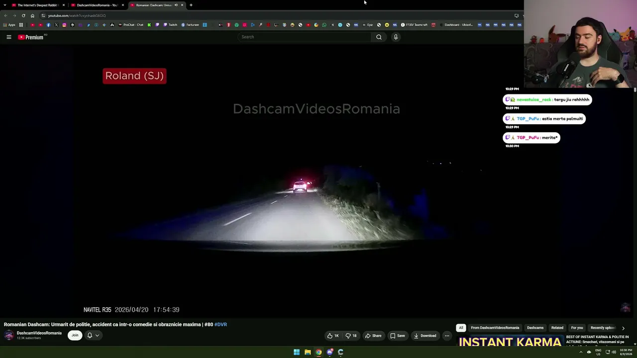This screenshot has width=637, height=358.
Task: Select the Related filter chip
Action: click(557, 328)
